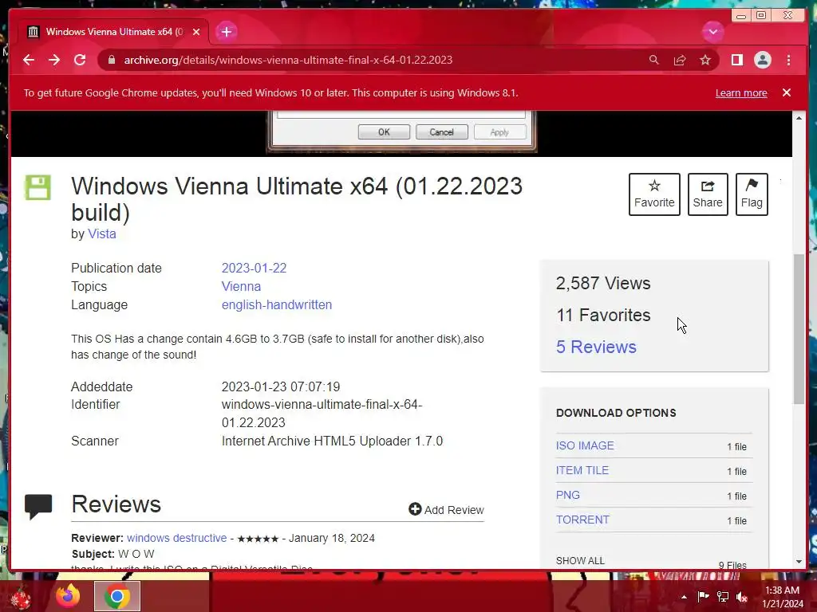Open Learn more about Chrome updates

[741, 92]
